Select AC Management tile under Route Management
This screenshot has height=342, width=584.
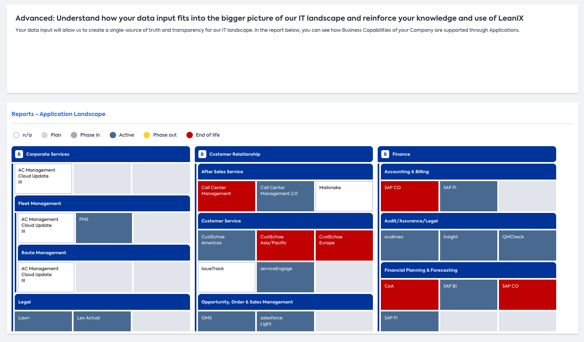point(46,277)
